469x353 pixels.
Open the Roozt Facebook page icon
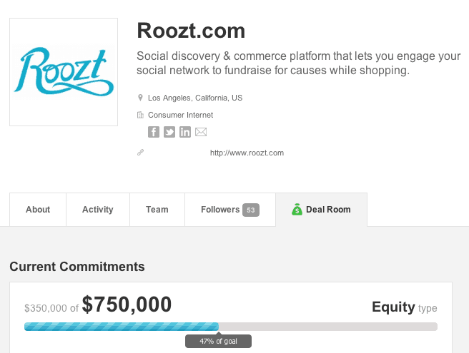[154, 132]
